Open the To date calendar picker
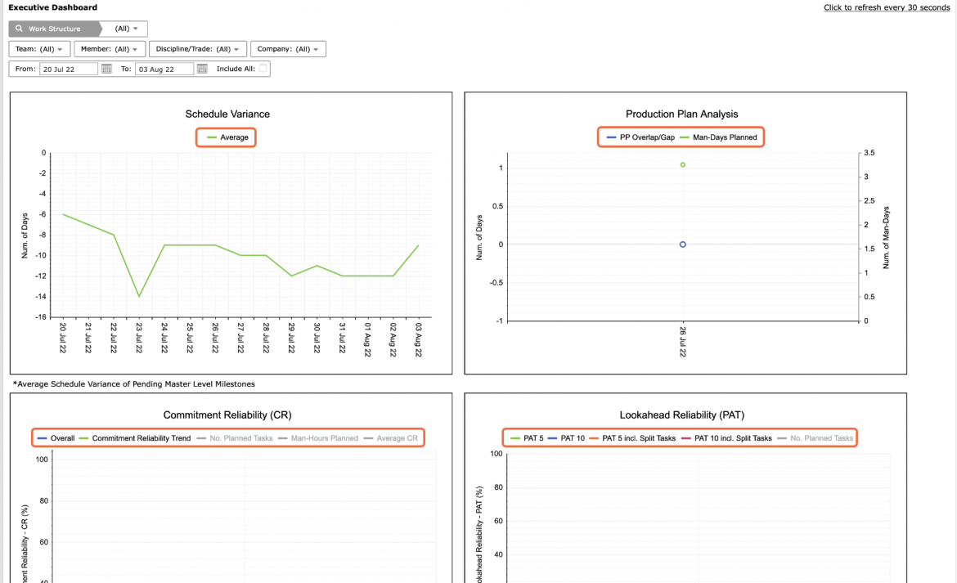Image resolution: width=957 pixels, height=583 pixels. [202, 69]
